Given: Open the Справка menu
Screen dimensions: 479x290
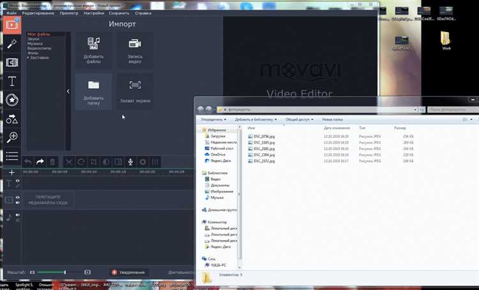Looking at the screenshot, I should (143, 13).
